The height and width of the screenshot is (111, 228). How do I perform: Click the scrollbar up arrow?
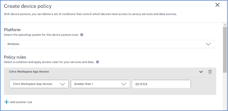pyautogui.click(x=225, y=25)
